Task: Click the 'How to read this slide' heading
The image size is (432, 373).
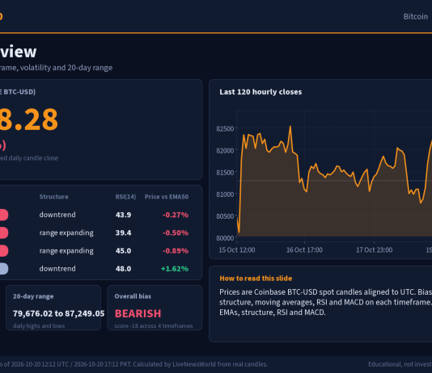Action: 256,279
